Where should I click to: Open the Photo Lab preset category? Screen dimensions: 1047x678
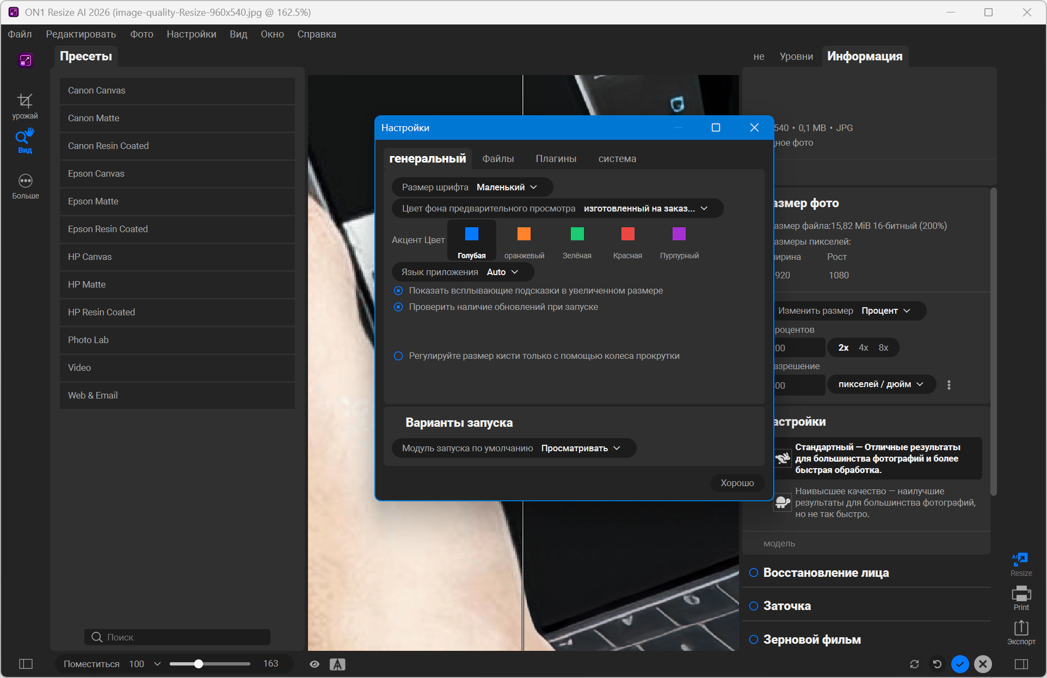[177, 340]
